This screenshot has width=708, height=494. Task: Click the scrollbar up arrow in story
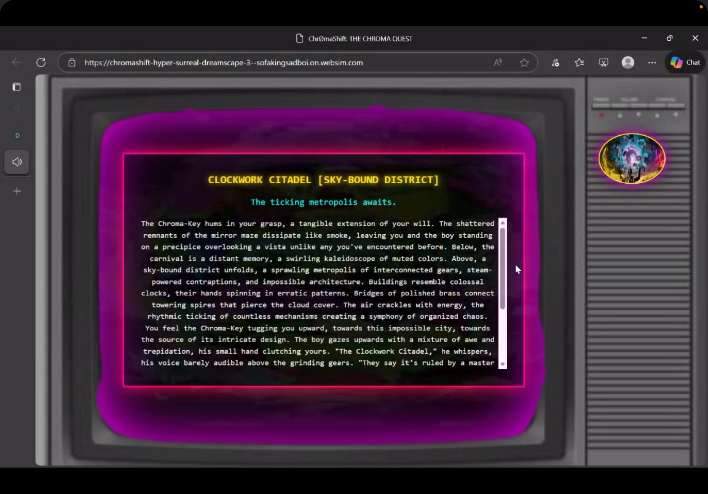tap(503, 223)
